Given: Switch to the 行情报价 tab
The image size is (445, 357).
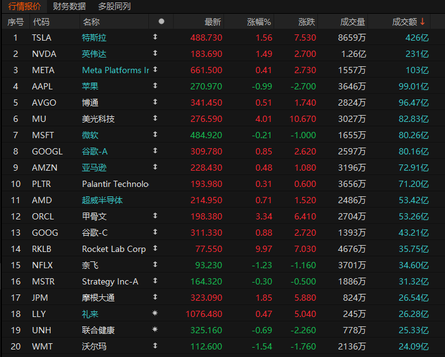Looking at the screenshot, I should tap(24, 6).
